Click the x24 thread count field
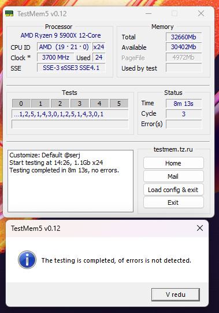 (99, 47)
